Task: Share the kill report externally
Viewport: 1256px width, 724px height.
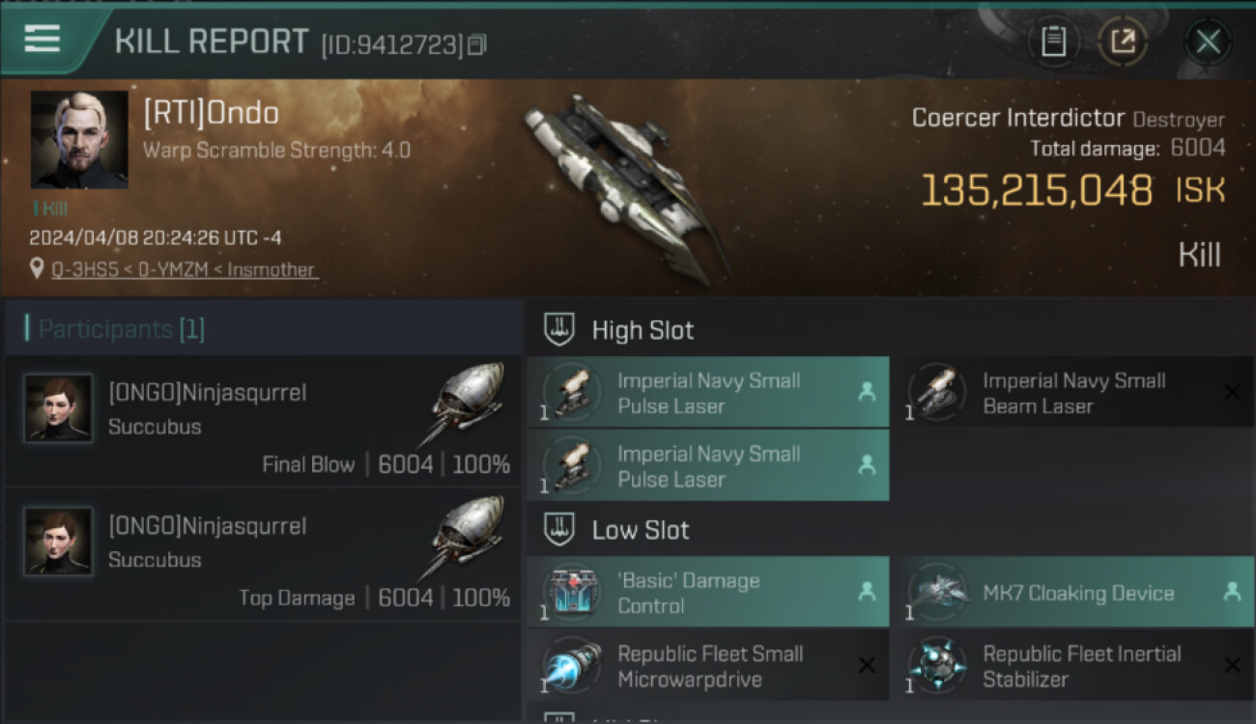Action: point(1122,42)
